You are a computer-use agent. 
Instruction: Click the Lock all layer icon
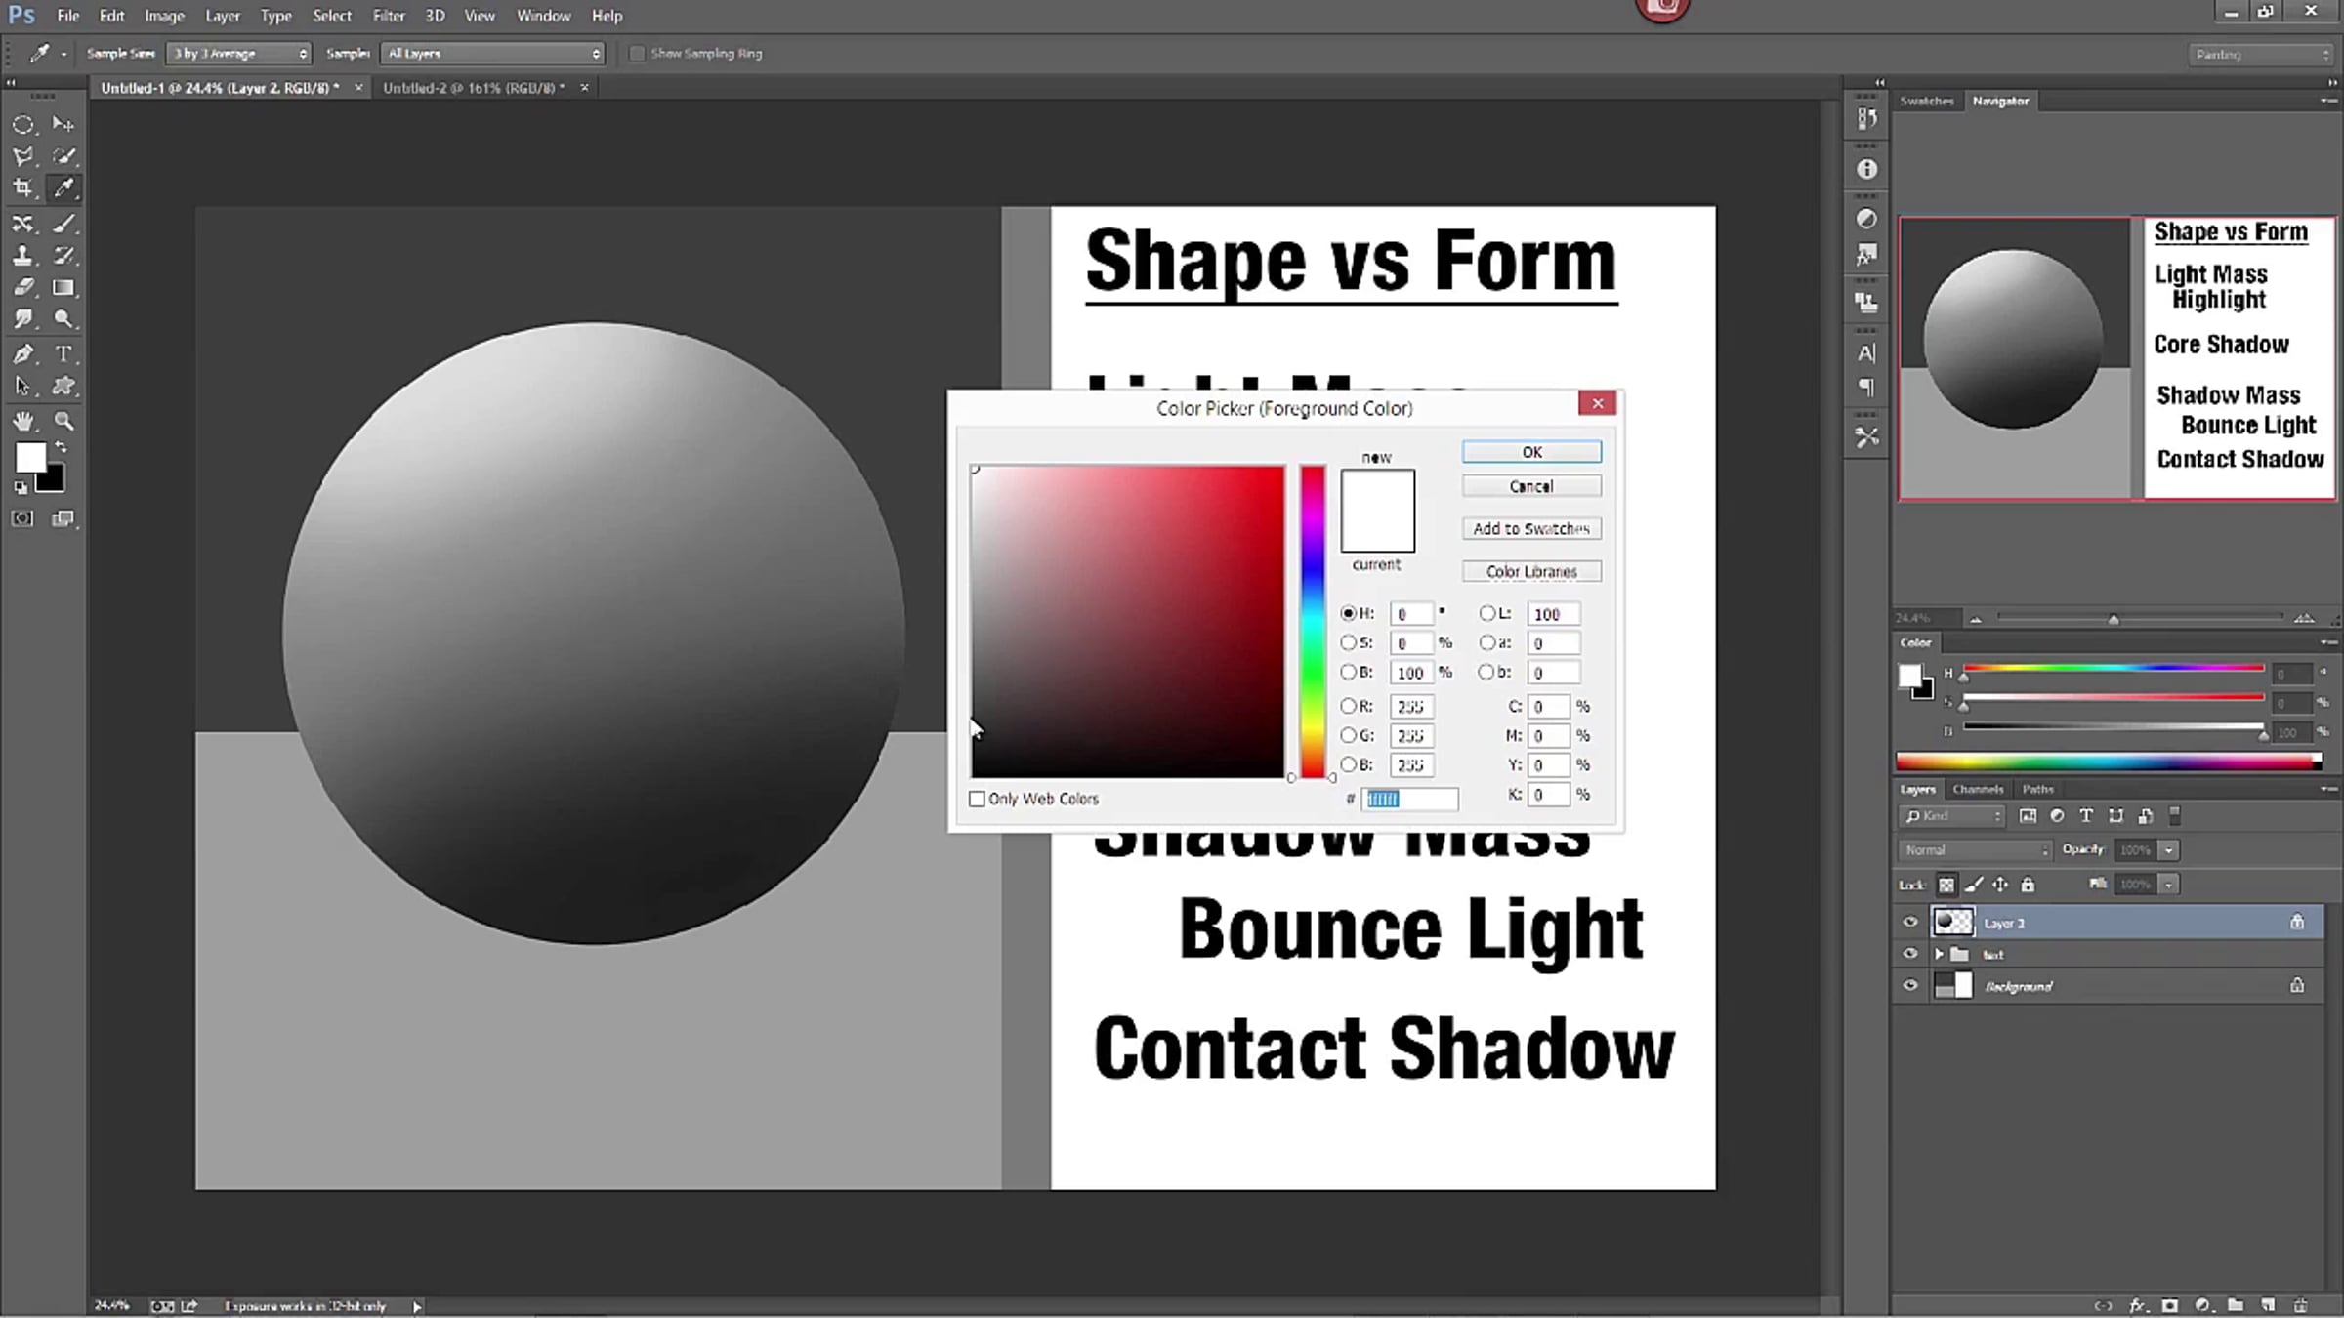click(2028, 885)
